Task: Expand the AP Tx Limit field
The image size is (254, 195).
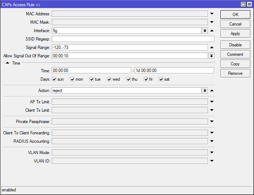Action: point(212,102)
